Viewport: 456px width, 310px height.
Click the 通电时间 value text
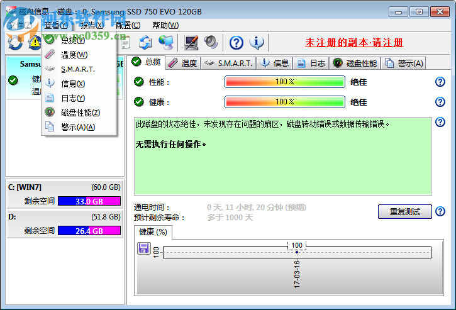tap(256, 208)
